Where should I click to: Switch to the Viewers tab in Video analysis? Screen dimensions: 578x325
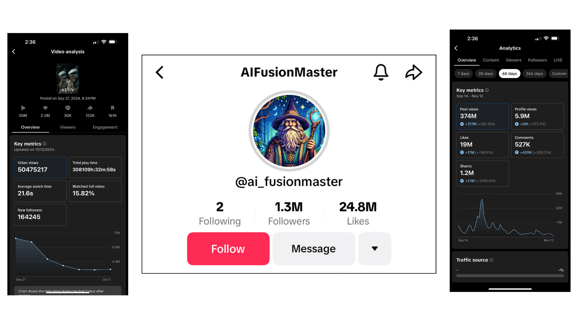click(x=68, y=127)
